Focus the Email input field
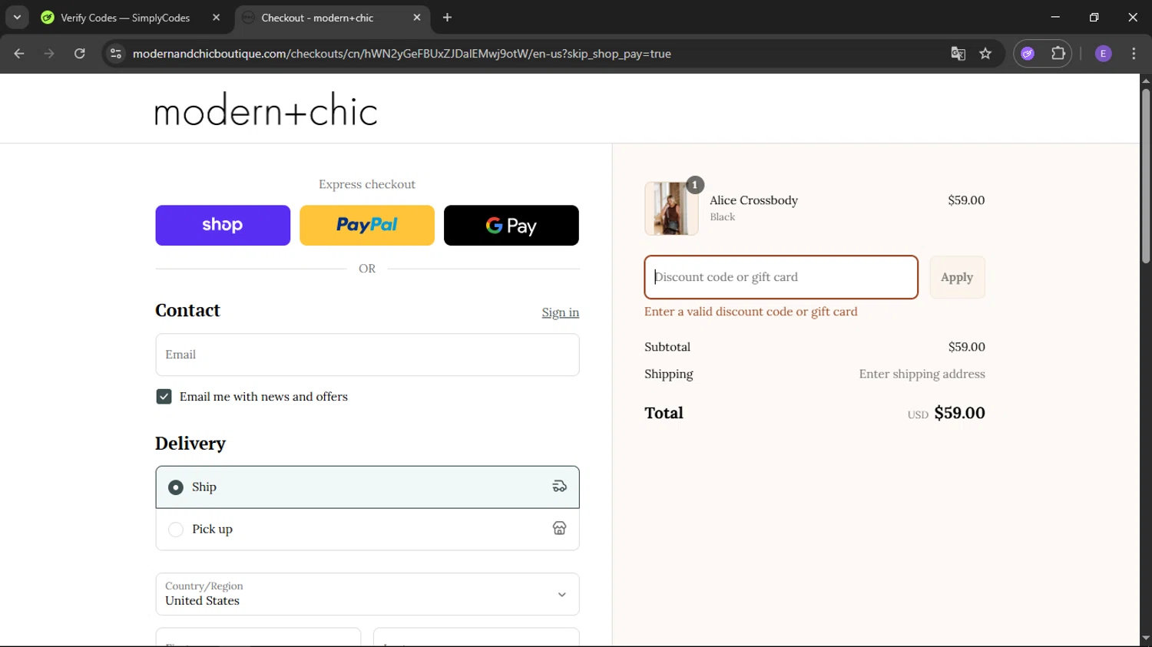This screenshot has width=1152, height=647. (367, 355)
